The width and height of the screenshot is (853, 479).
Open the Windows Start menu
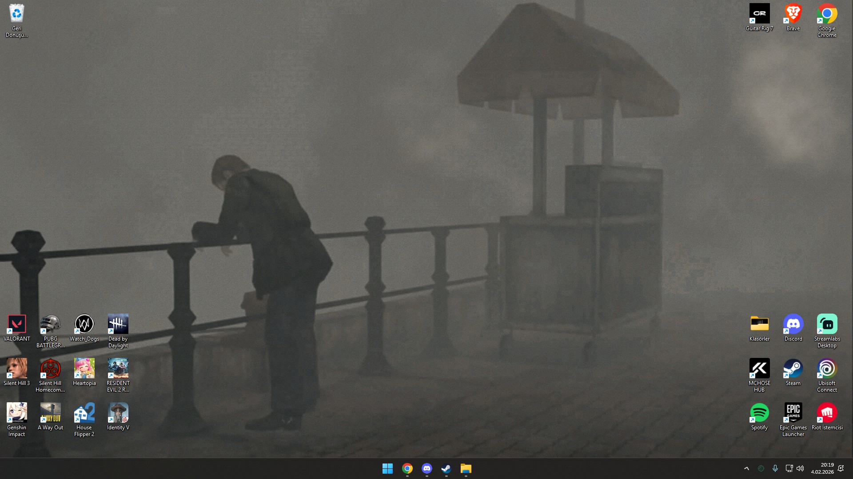tap(387, 468)
